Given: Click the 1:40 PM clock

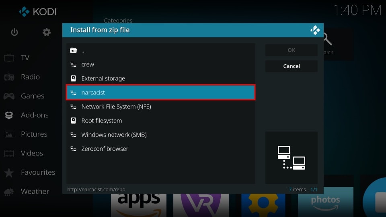Looking at the screenshot, I should 357,10.
